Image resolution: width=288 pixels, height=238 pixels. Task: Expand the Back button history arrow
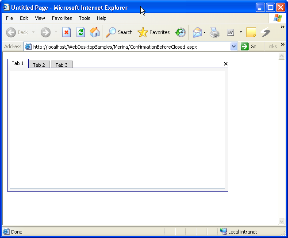tap(33, 32)
